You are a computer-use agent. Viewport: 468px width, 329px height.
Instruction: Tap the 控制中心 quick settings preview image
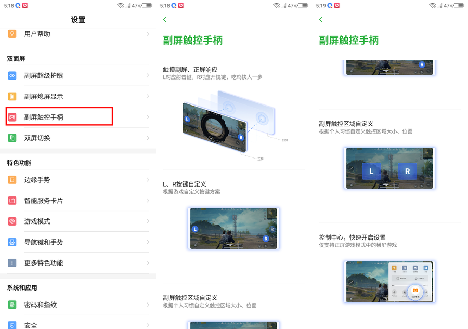click(389, 282)
